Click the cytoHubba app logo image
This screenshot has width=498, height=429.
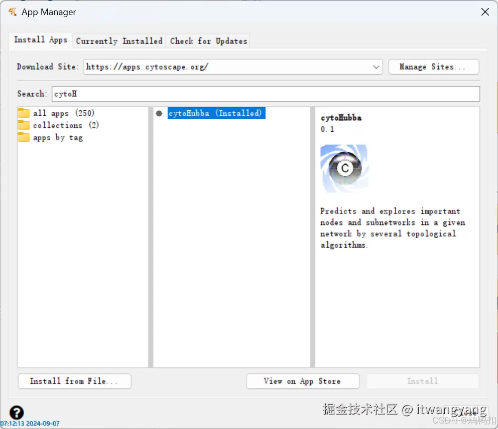tap(344, 168)
